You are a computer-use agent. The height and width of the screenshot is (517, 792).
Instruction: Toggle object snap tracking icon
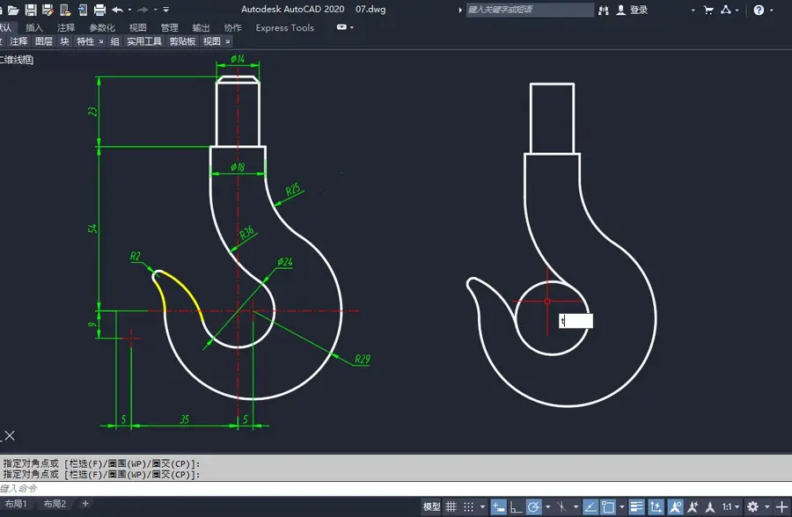click(x=590, y=506)
